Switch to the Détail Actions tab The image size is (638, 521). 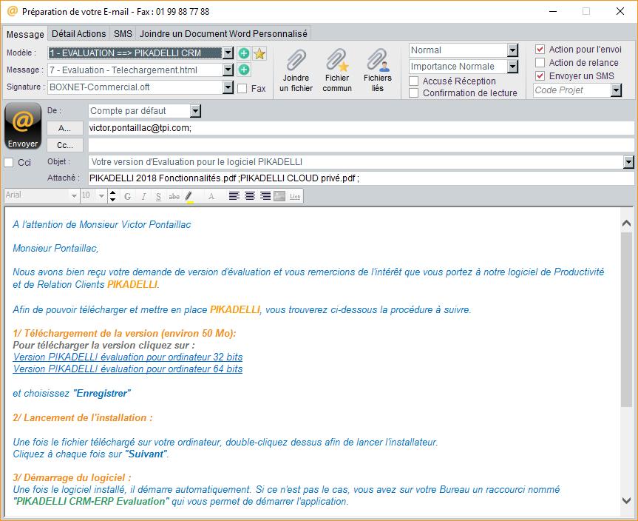tap(79, 34)
